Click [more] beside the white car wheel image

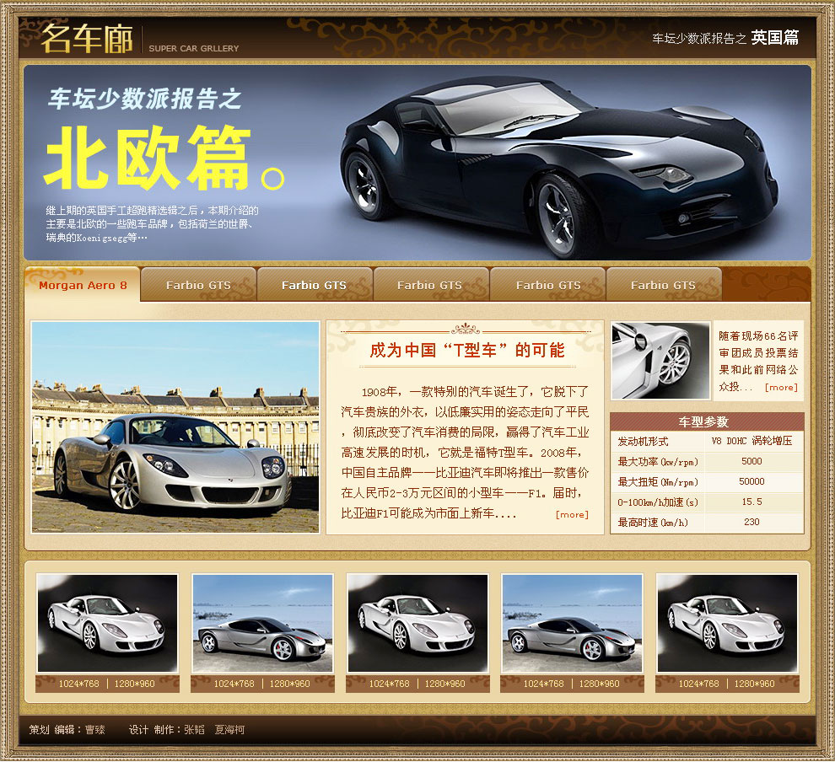click(780, 388)
